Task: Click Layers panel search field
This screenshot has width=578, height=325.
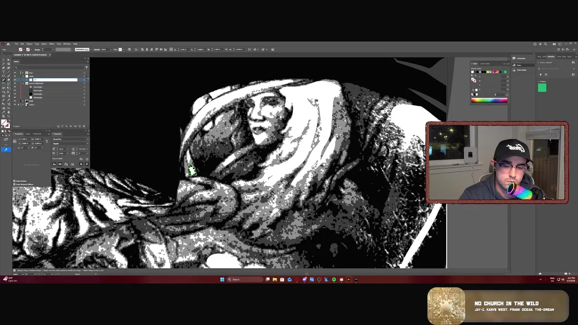Action: 50,67
